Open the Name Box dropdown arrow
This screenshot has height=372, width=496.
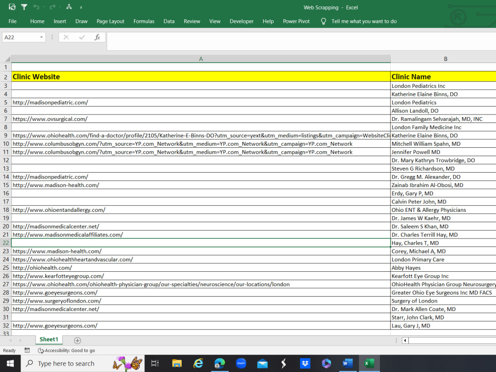[x=42, y=37]
